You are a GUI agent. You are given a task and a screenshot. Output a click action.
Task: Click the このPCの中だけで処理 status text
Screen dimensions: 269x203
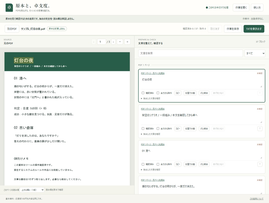tap(217, 8)
